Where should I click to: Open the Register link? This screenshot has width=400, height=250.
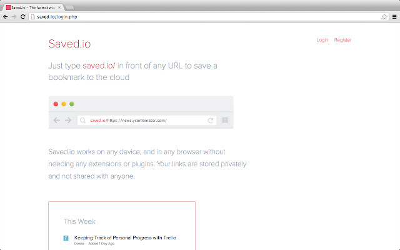[x=342, y=40]
